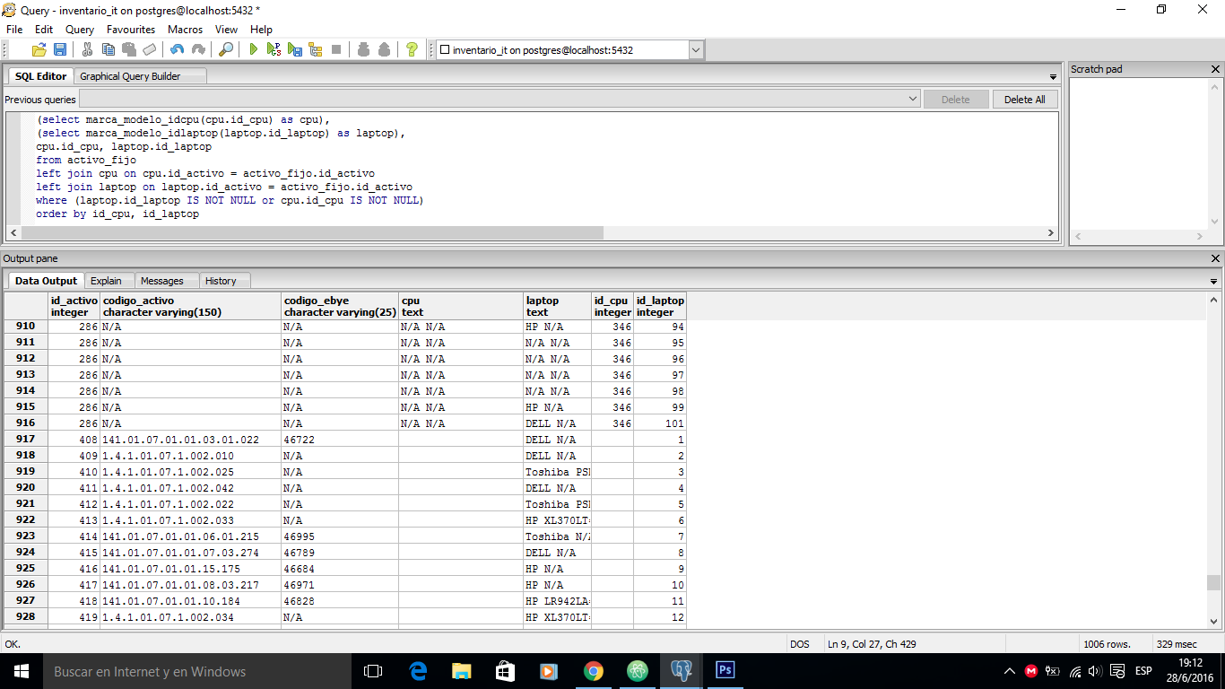Paste clipboard contents with the toolbar paste icon
Viewport: 1225px width, 689px height.
pyautogui.click(x=128, y=49)
